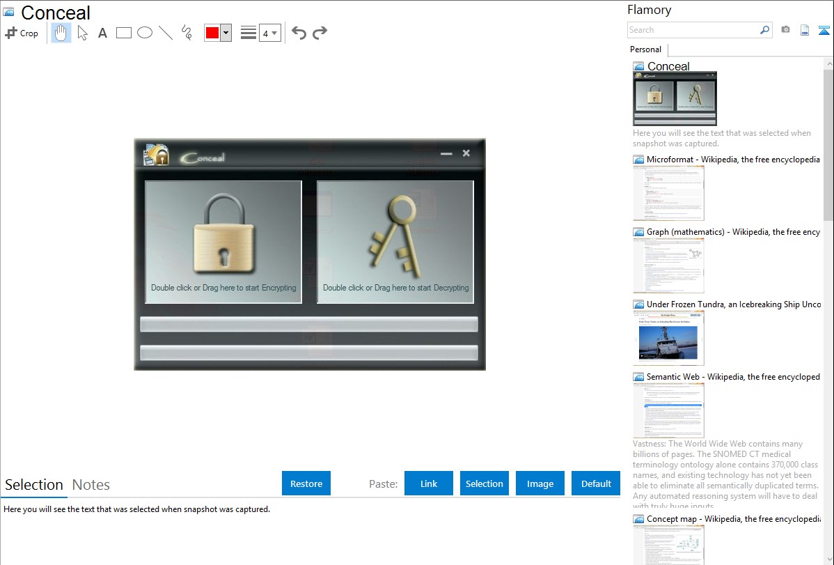
Task: Switch to the Selection tab
Action: click(34, 485)
